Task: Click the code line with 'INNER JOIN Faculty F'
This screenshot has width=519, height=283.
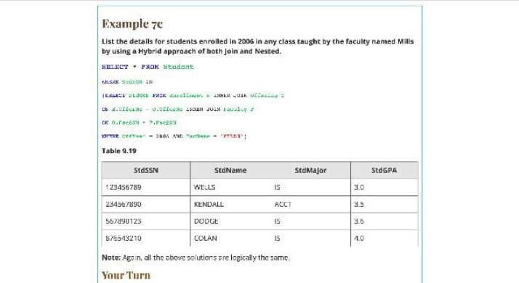Action: [x=178, y=109]
